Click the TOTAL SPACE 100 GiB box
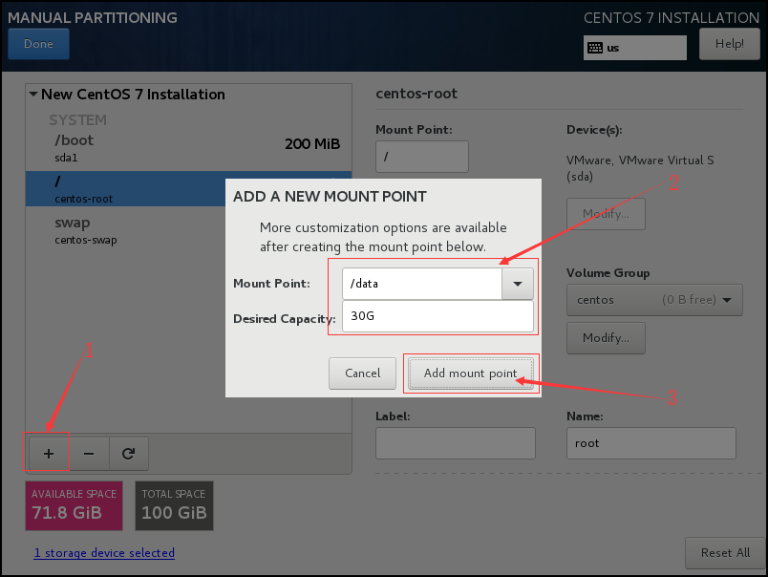 (175, 506)
